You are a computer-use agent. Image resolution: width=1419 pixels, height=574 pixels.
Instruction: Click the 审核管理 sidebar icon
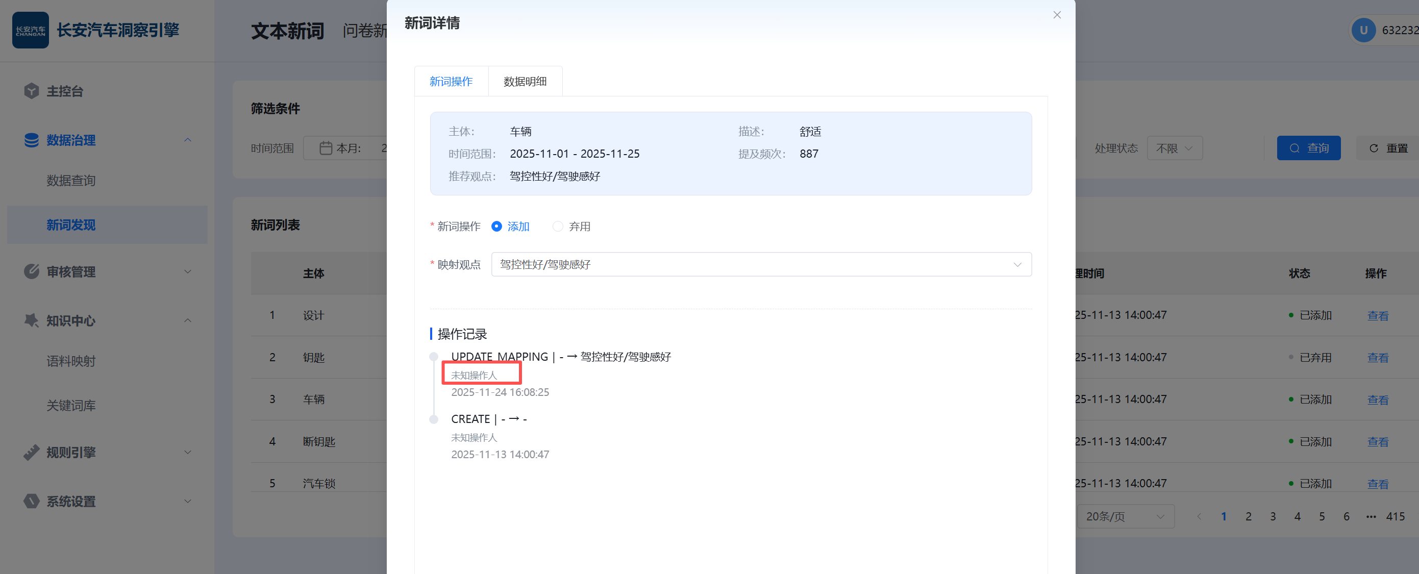pyautogui.click(x=32, y=271)
